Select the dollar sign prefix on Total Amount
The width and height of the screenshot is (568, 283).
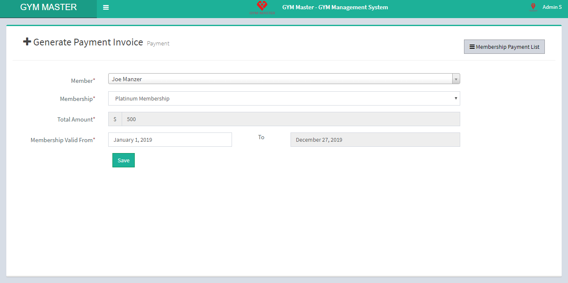pos(115,119)
